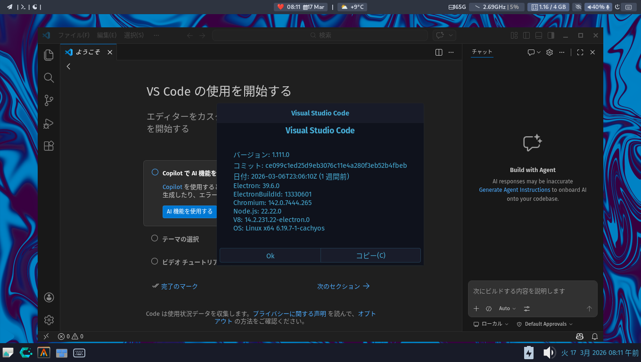Click the Copilot link in the walkthrough step
641x362 pixels.
point(173,187)
